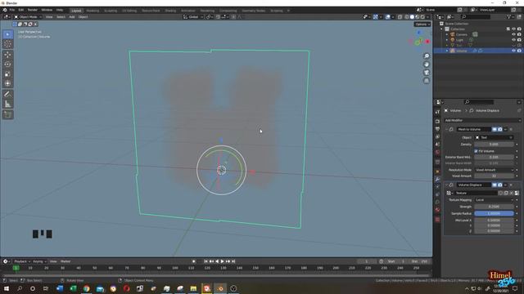Choose the Move tool

click(7, 55)
